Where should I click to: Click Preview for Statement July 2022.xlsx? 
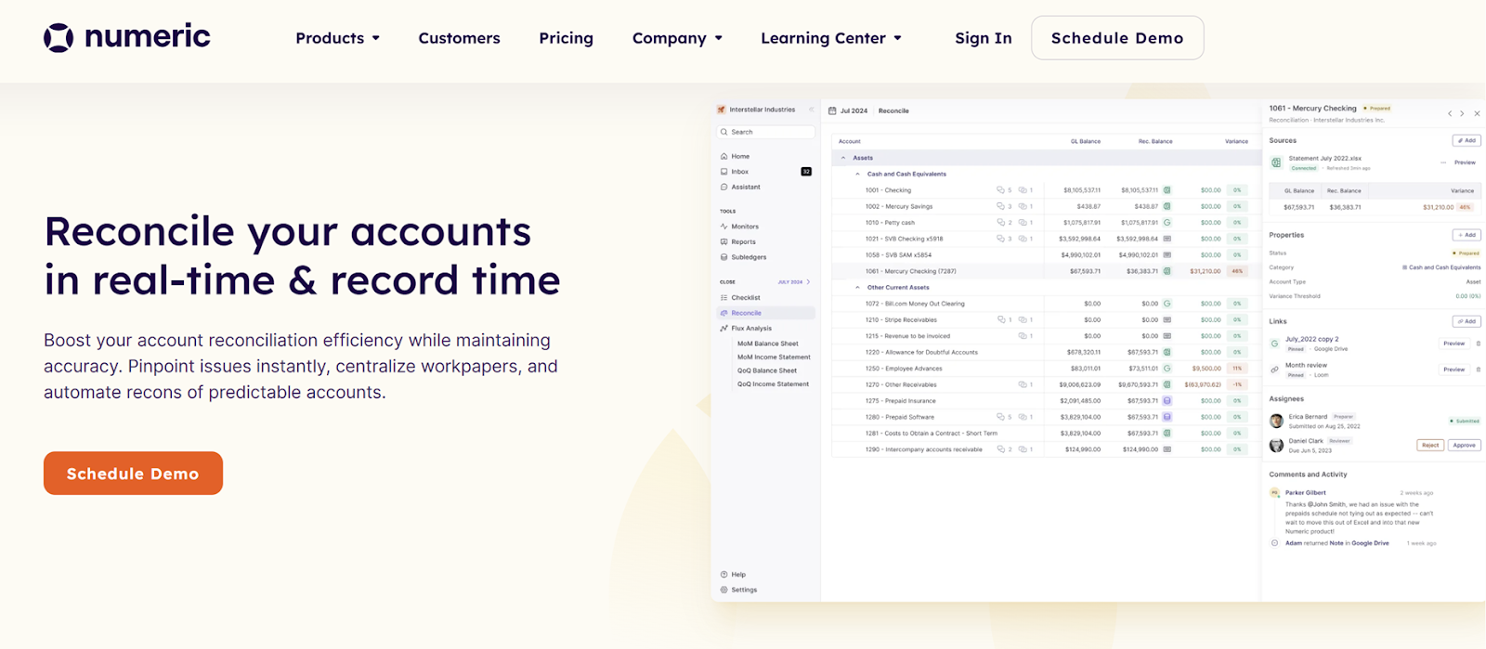[1465, 162]
